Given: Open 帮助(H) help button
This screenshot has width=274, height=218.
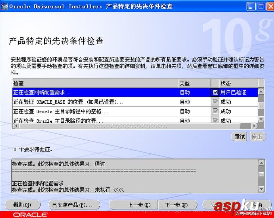Looking at the screenshot, I should pos(23,205).
